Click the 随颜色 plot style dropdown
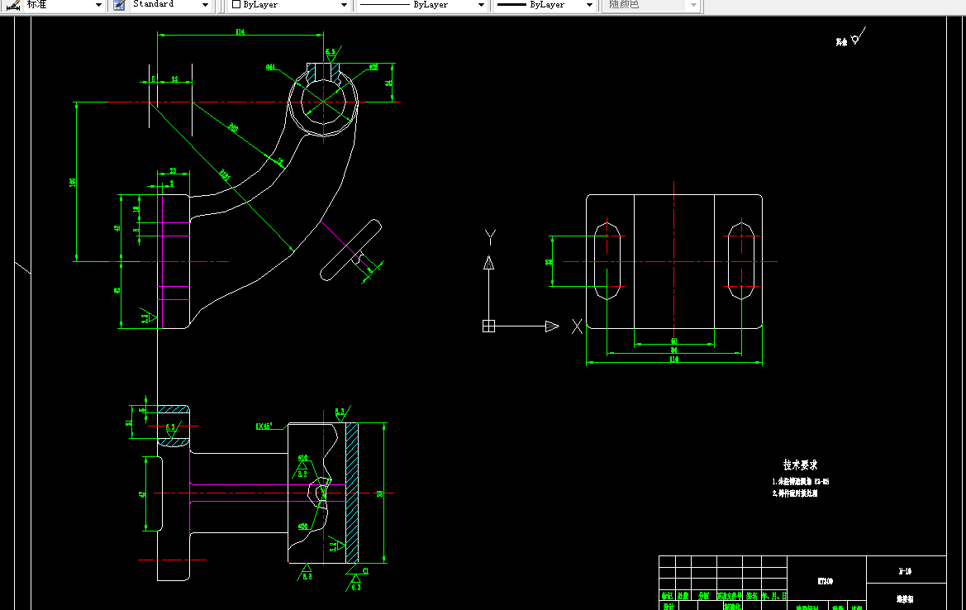This screenshot has width=966, height=610. coord(653,5)
